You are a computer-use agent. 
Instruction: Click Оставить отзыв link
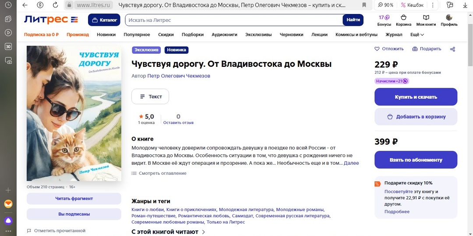[178, 123]
